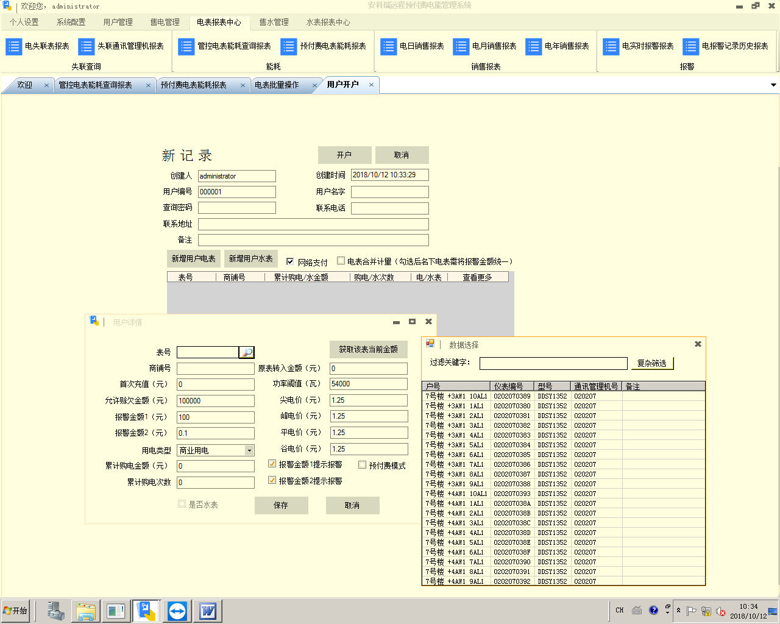This screenshot has width=780, height=624.
Task: Click the 联系地址 input field
Action: [x=313, y=224]
